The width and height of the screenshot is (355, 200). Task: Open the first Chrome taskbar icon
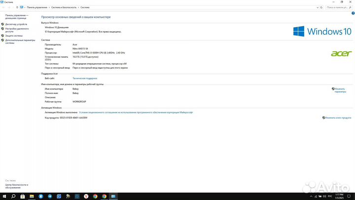coord(95,197)
